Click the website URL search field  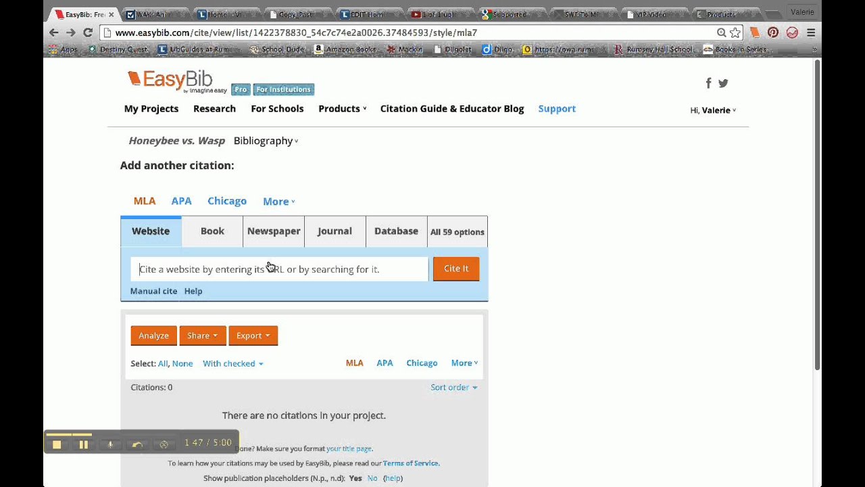pos(279,269)
